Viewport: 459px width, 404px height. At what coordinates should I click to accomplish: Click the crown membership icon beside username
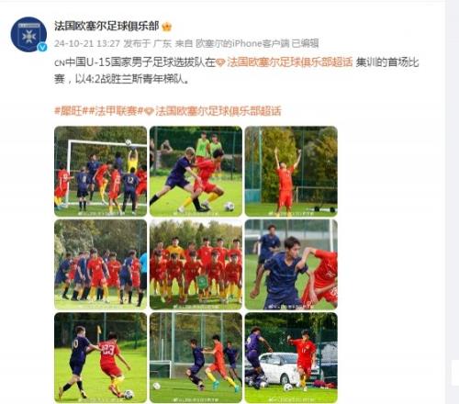point(167,27)
